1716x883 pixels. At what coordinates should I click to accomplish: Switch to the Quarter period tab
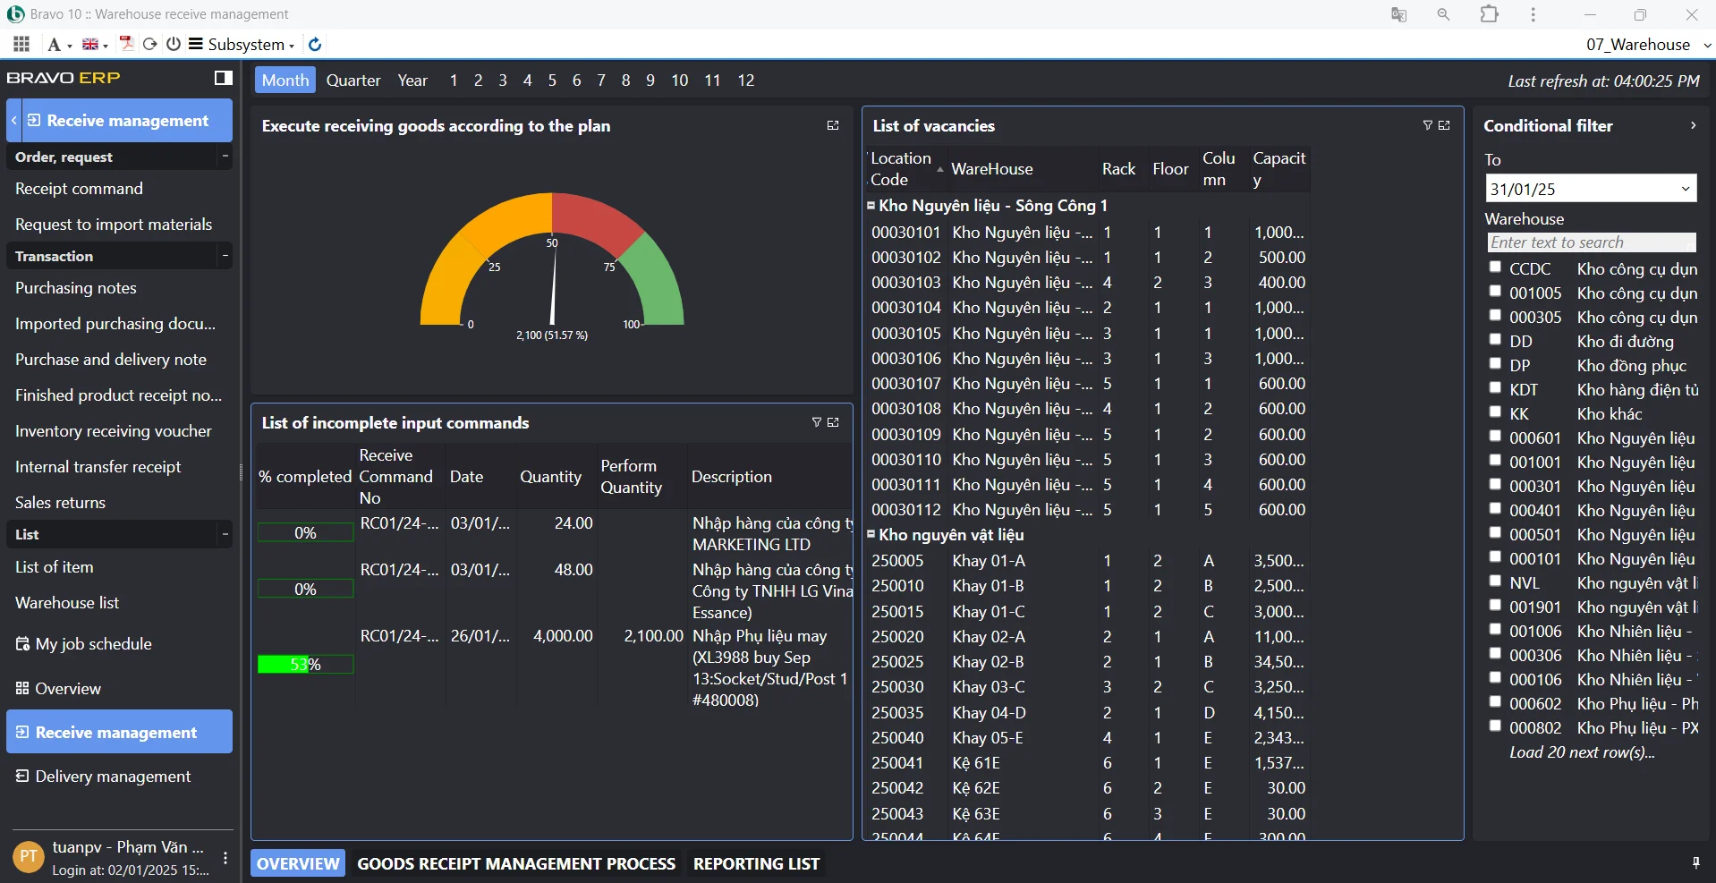[353, 81]
